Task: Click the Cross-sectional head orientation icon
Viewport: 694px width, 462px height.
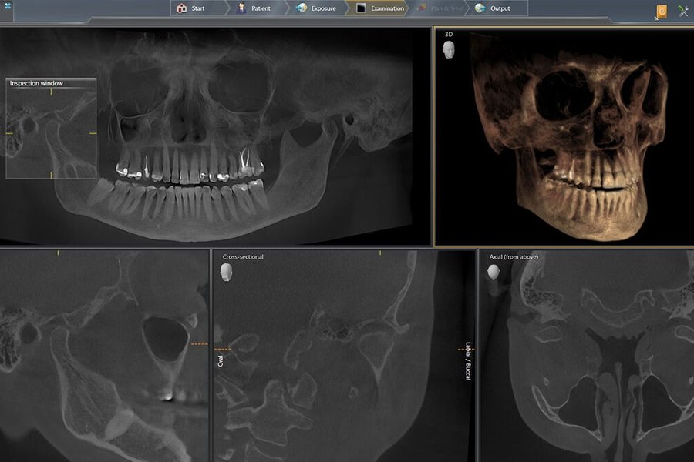Action: tap(227, 271)
